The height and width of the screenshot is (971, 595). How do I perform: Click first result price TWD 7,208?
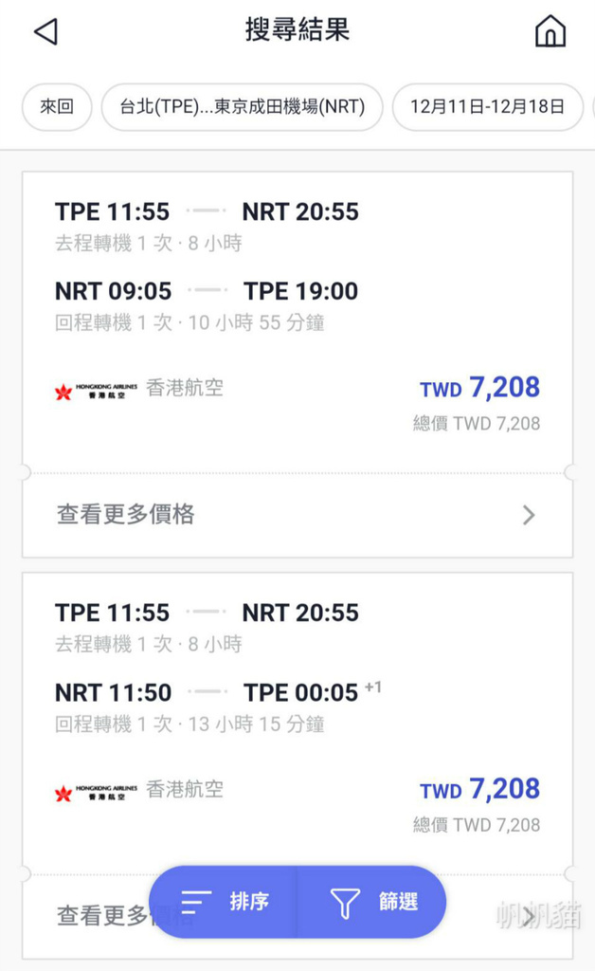(480, 388)
